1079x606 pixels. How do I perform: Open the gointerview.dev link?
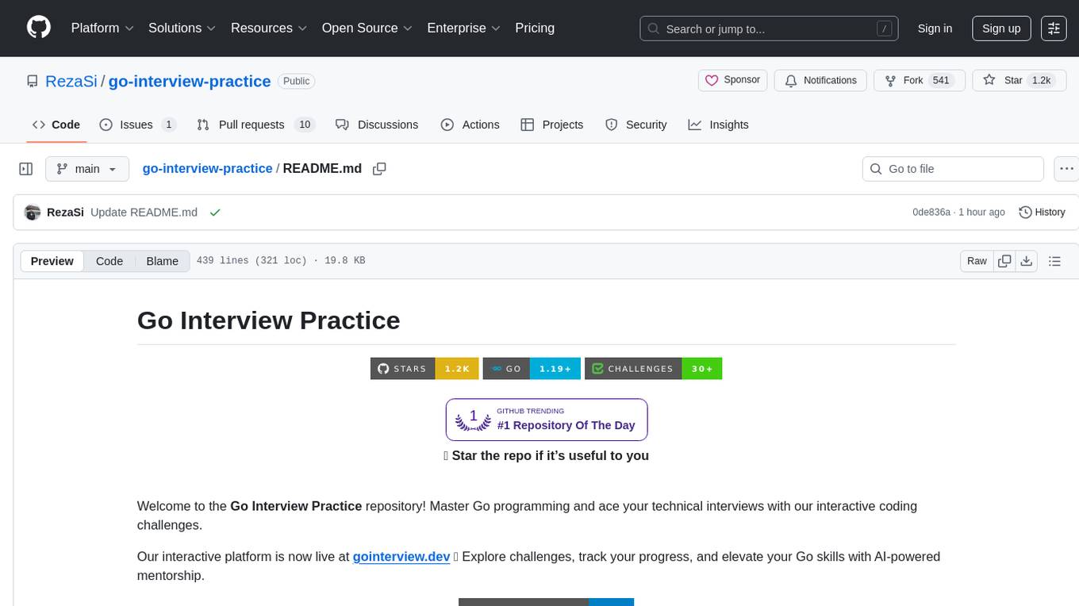(401, 556)
